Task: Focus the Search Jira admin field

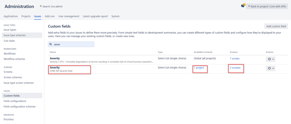Action: 51,6
